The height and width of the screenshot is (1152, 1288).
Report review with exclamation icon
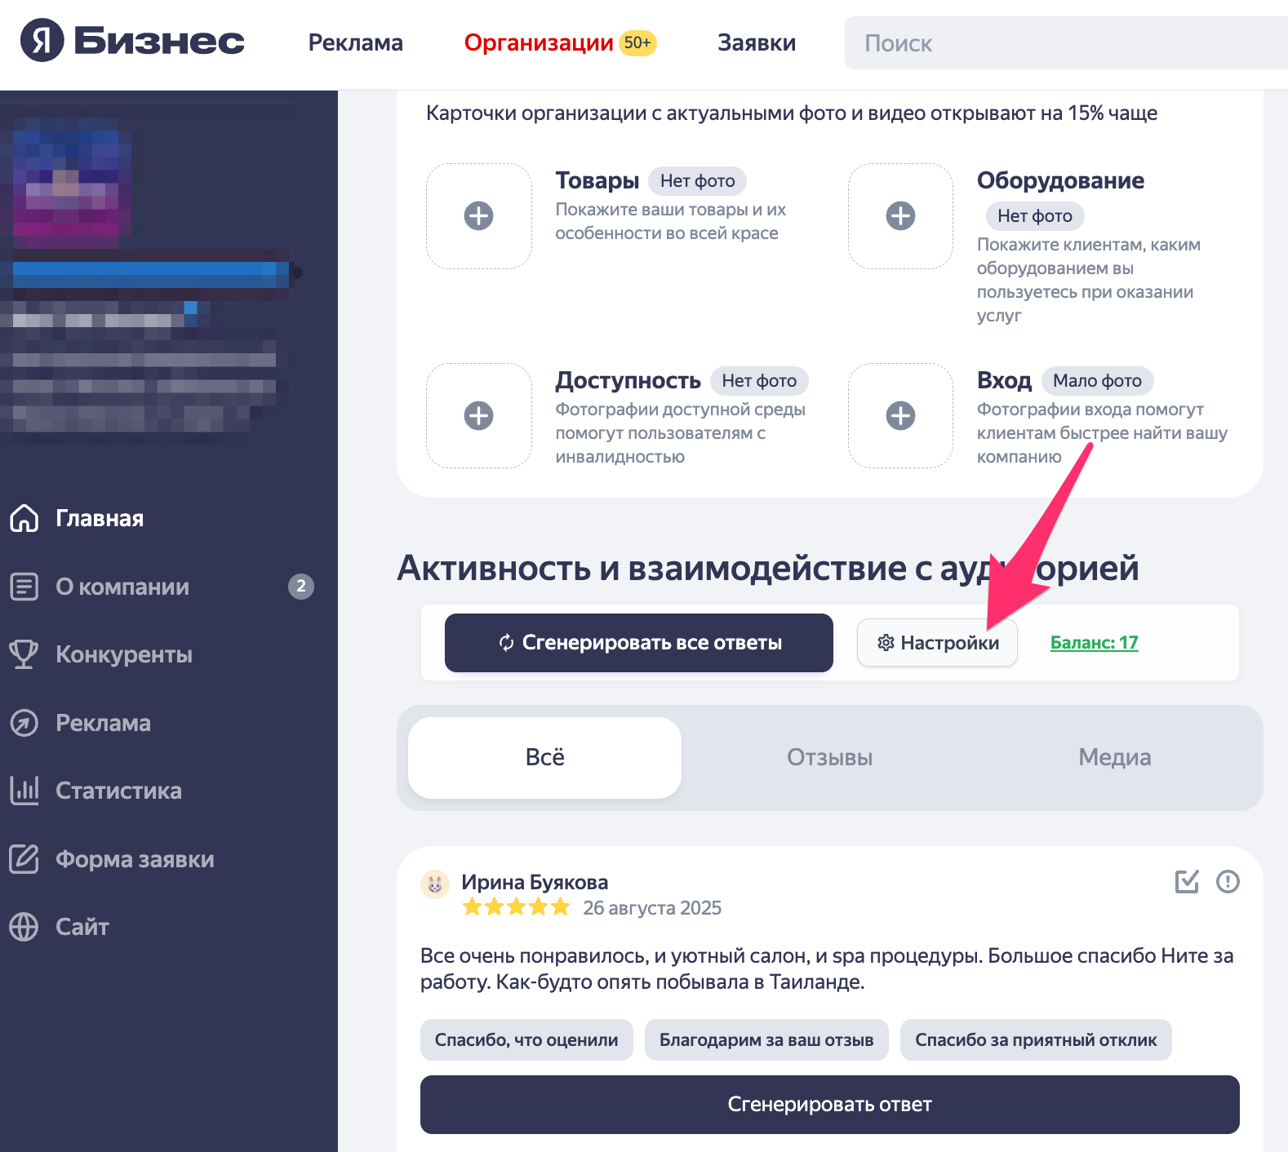point(1228,881)
